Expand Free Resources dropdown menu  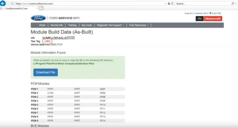pos(138,25)
